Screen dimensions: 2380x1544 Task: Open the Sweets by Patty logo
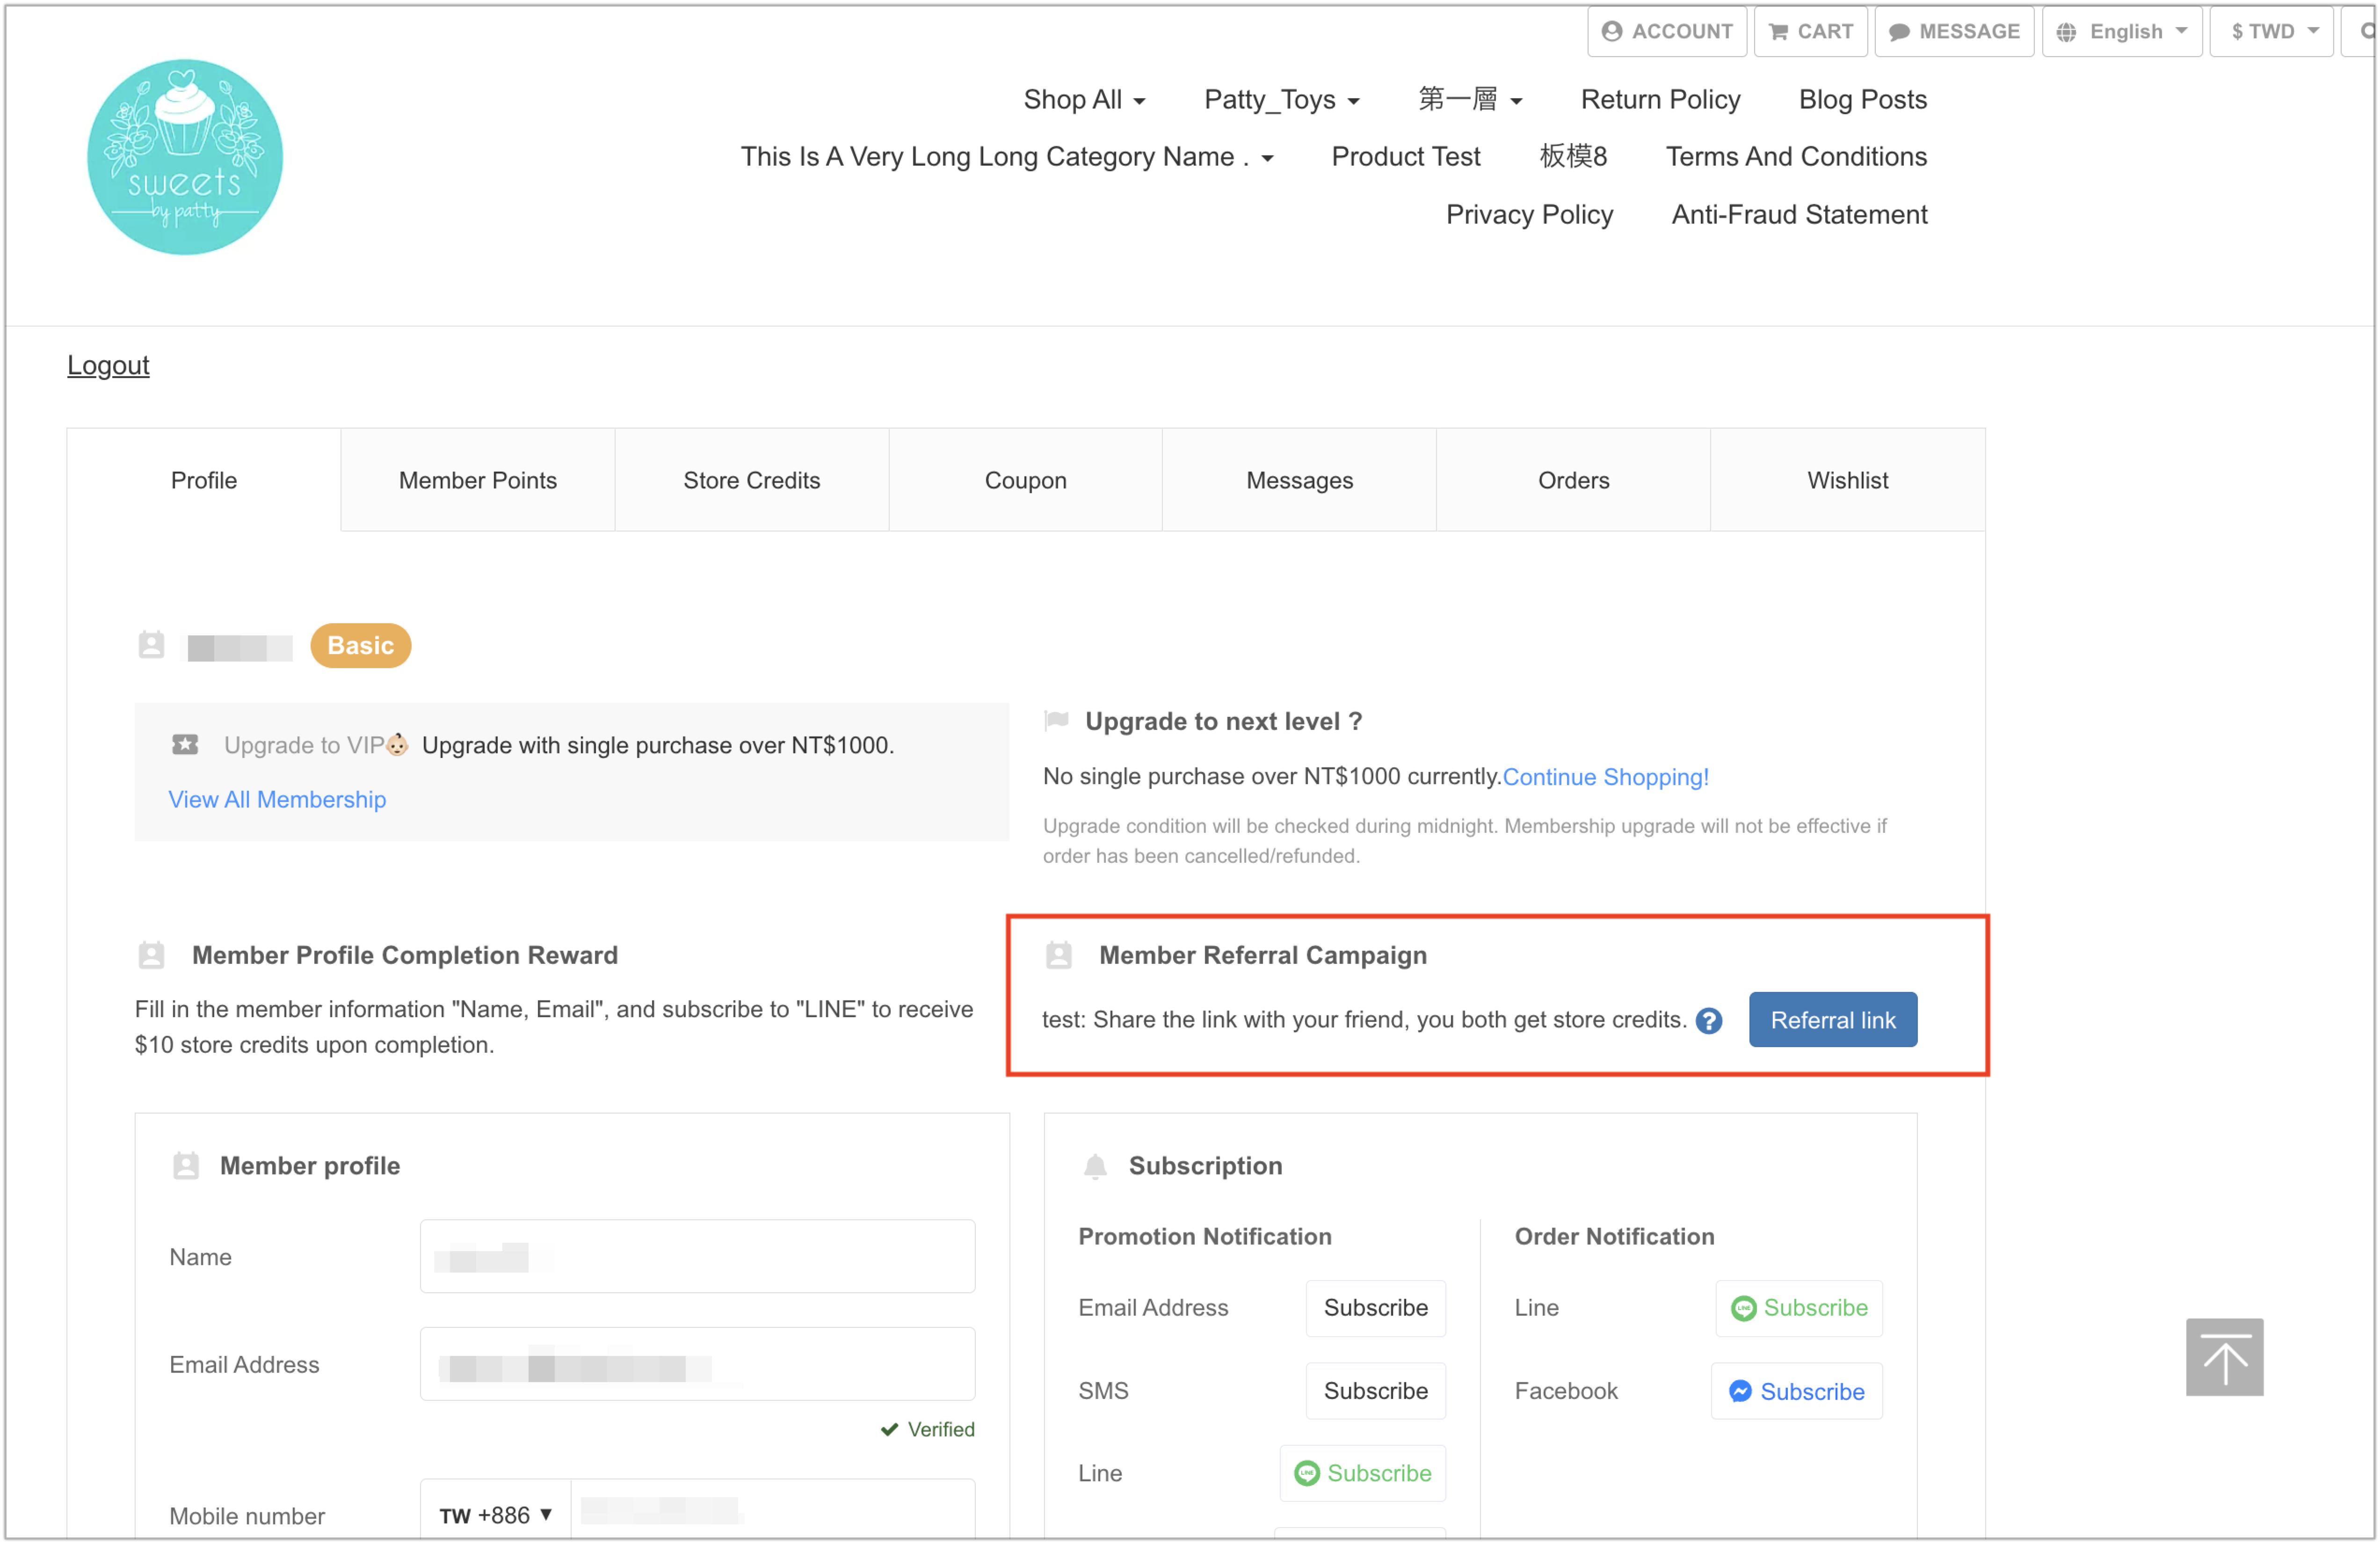[185, 157]
